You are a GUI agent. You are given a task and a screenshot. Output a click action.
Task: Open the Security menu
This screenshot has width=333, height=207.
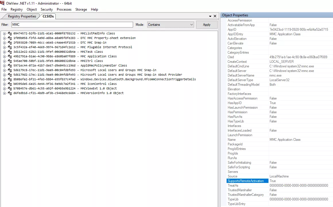click(47, 9)
